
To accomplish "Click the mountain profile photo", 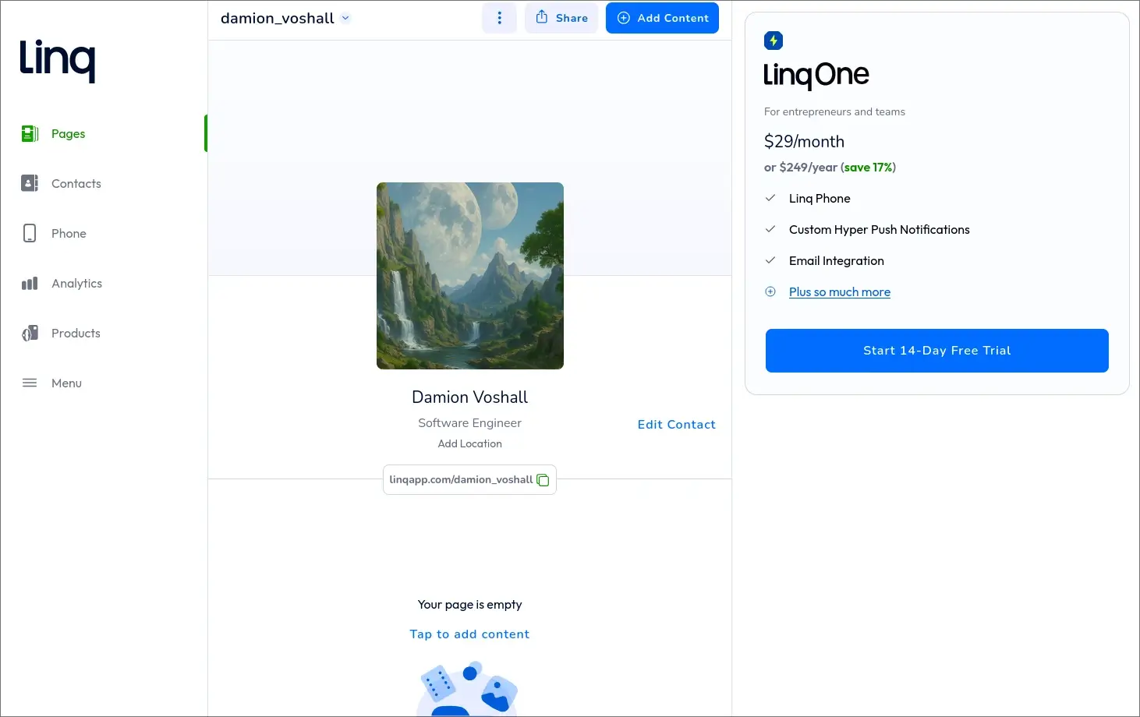I will coord(469,276).
